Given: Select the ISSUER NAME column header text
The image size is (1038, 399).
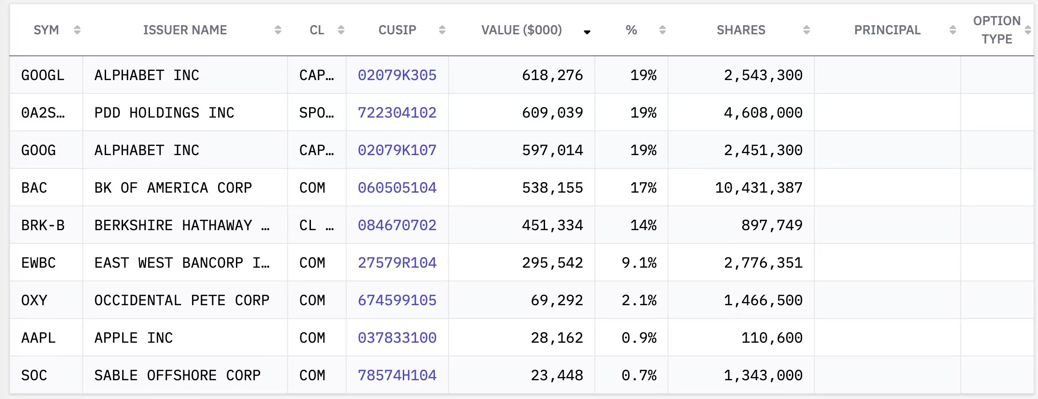Looking at the screenshot, I should click(x=185, y=30).
